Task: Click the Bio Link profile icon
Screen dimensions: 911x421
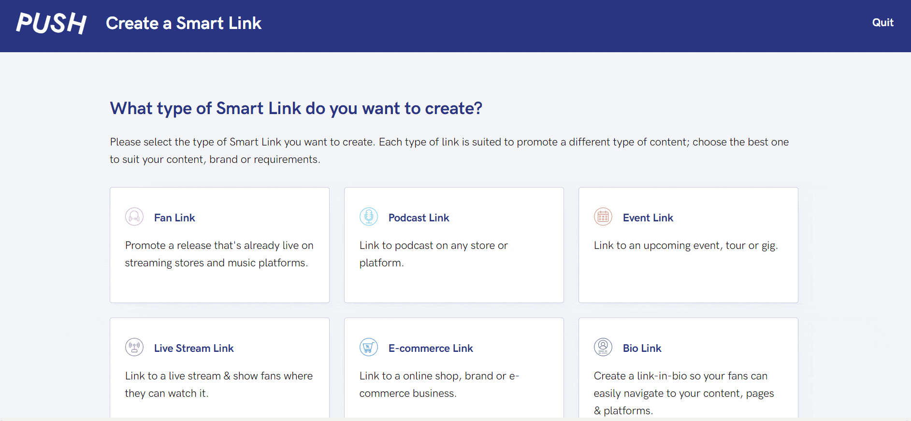Action: pos(603,347)
